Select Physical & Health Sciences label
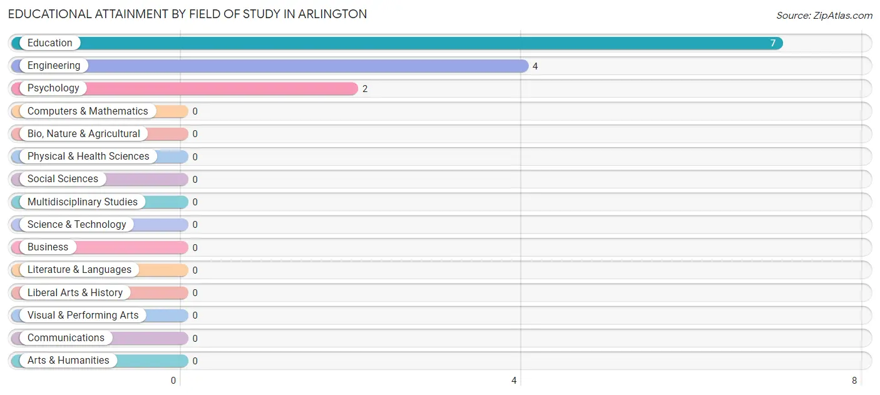This screenshot has width=880, height=395. pos(88,156)
